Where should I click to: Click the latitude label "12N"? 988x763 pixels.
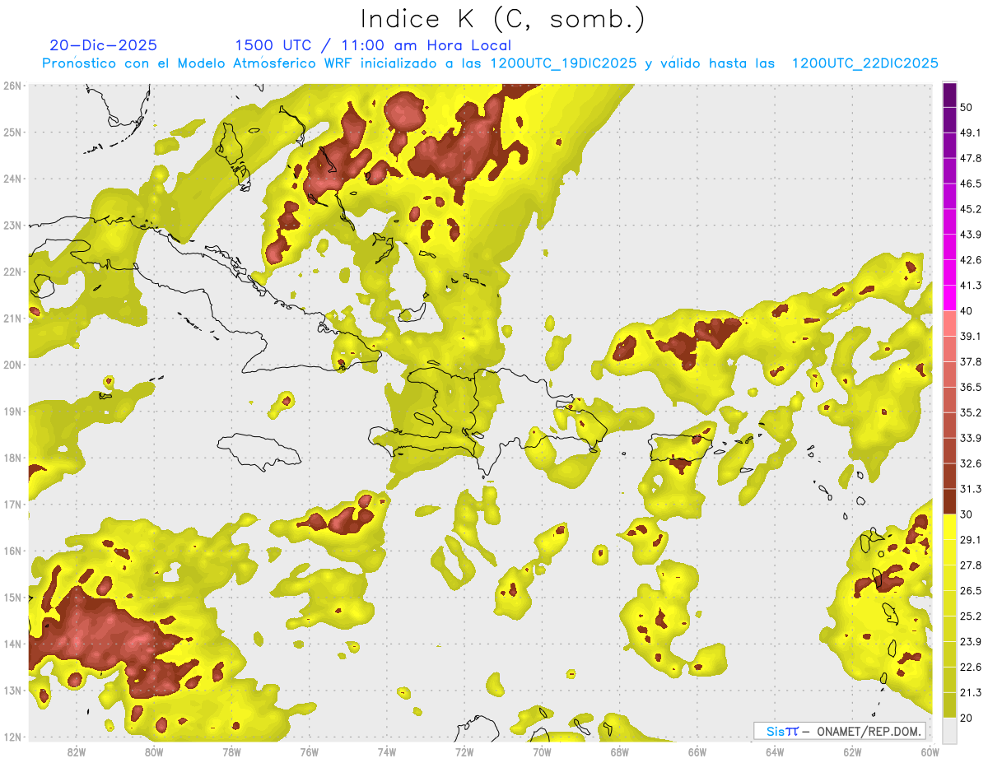[x=12, y=737]
